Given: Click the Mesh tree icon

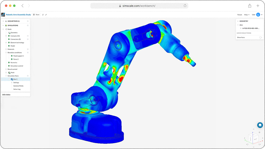Looking at the screenshot, I should (9, 73).
